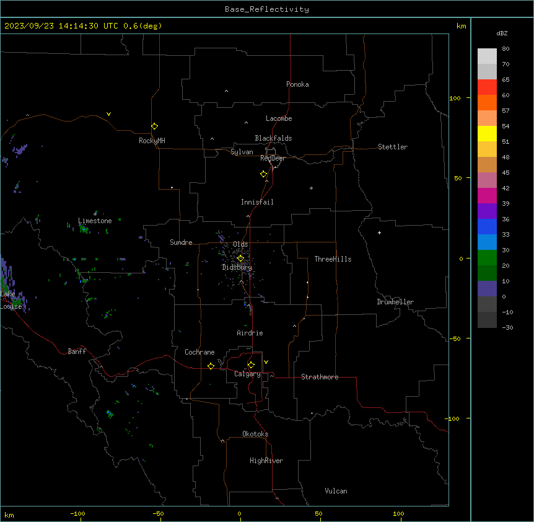This screenshot has height=522, width=534.
Task: Select the white asterisk marker above Limestone
Action: pyautogui.click(x=95, y=214)
